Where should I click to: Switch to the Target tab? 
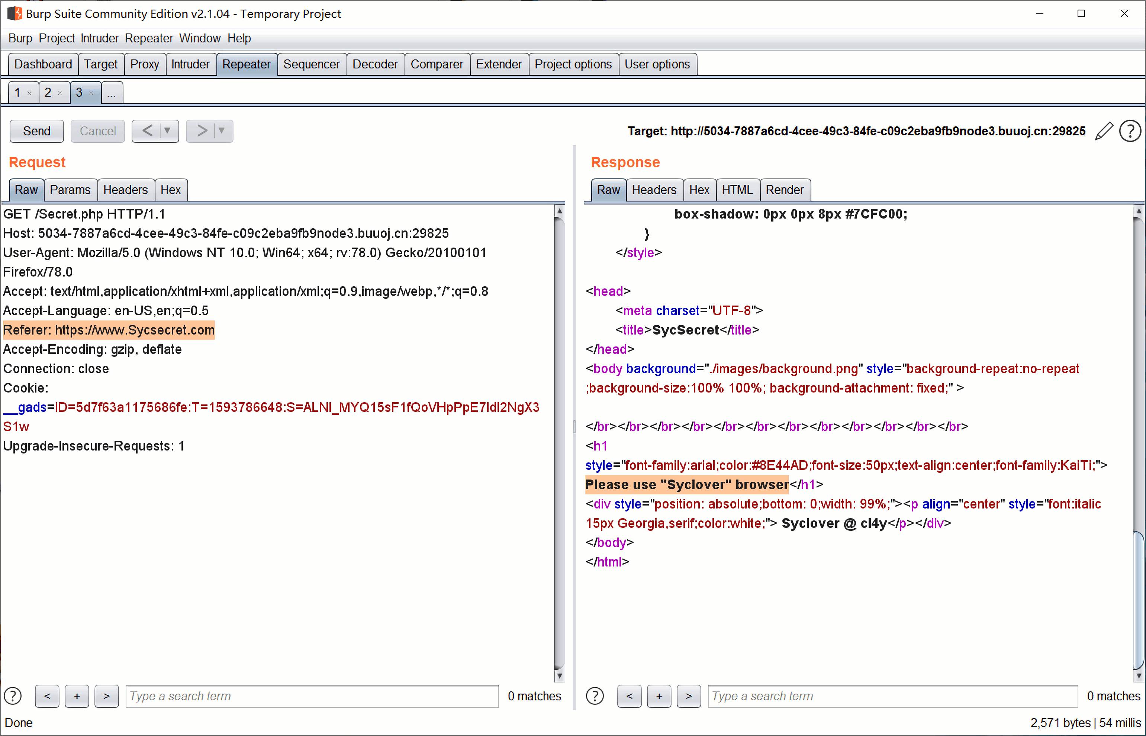point(100,64)
